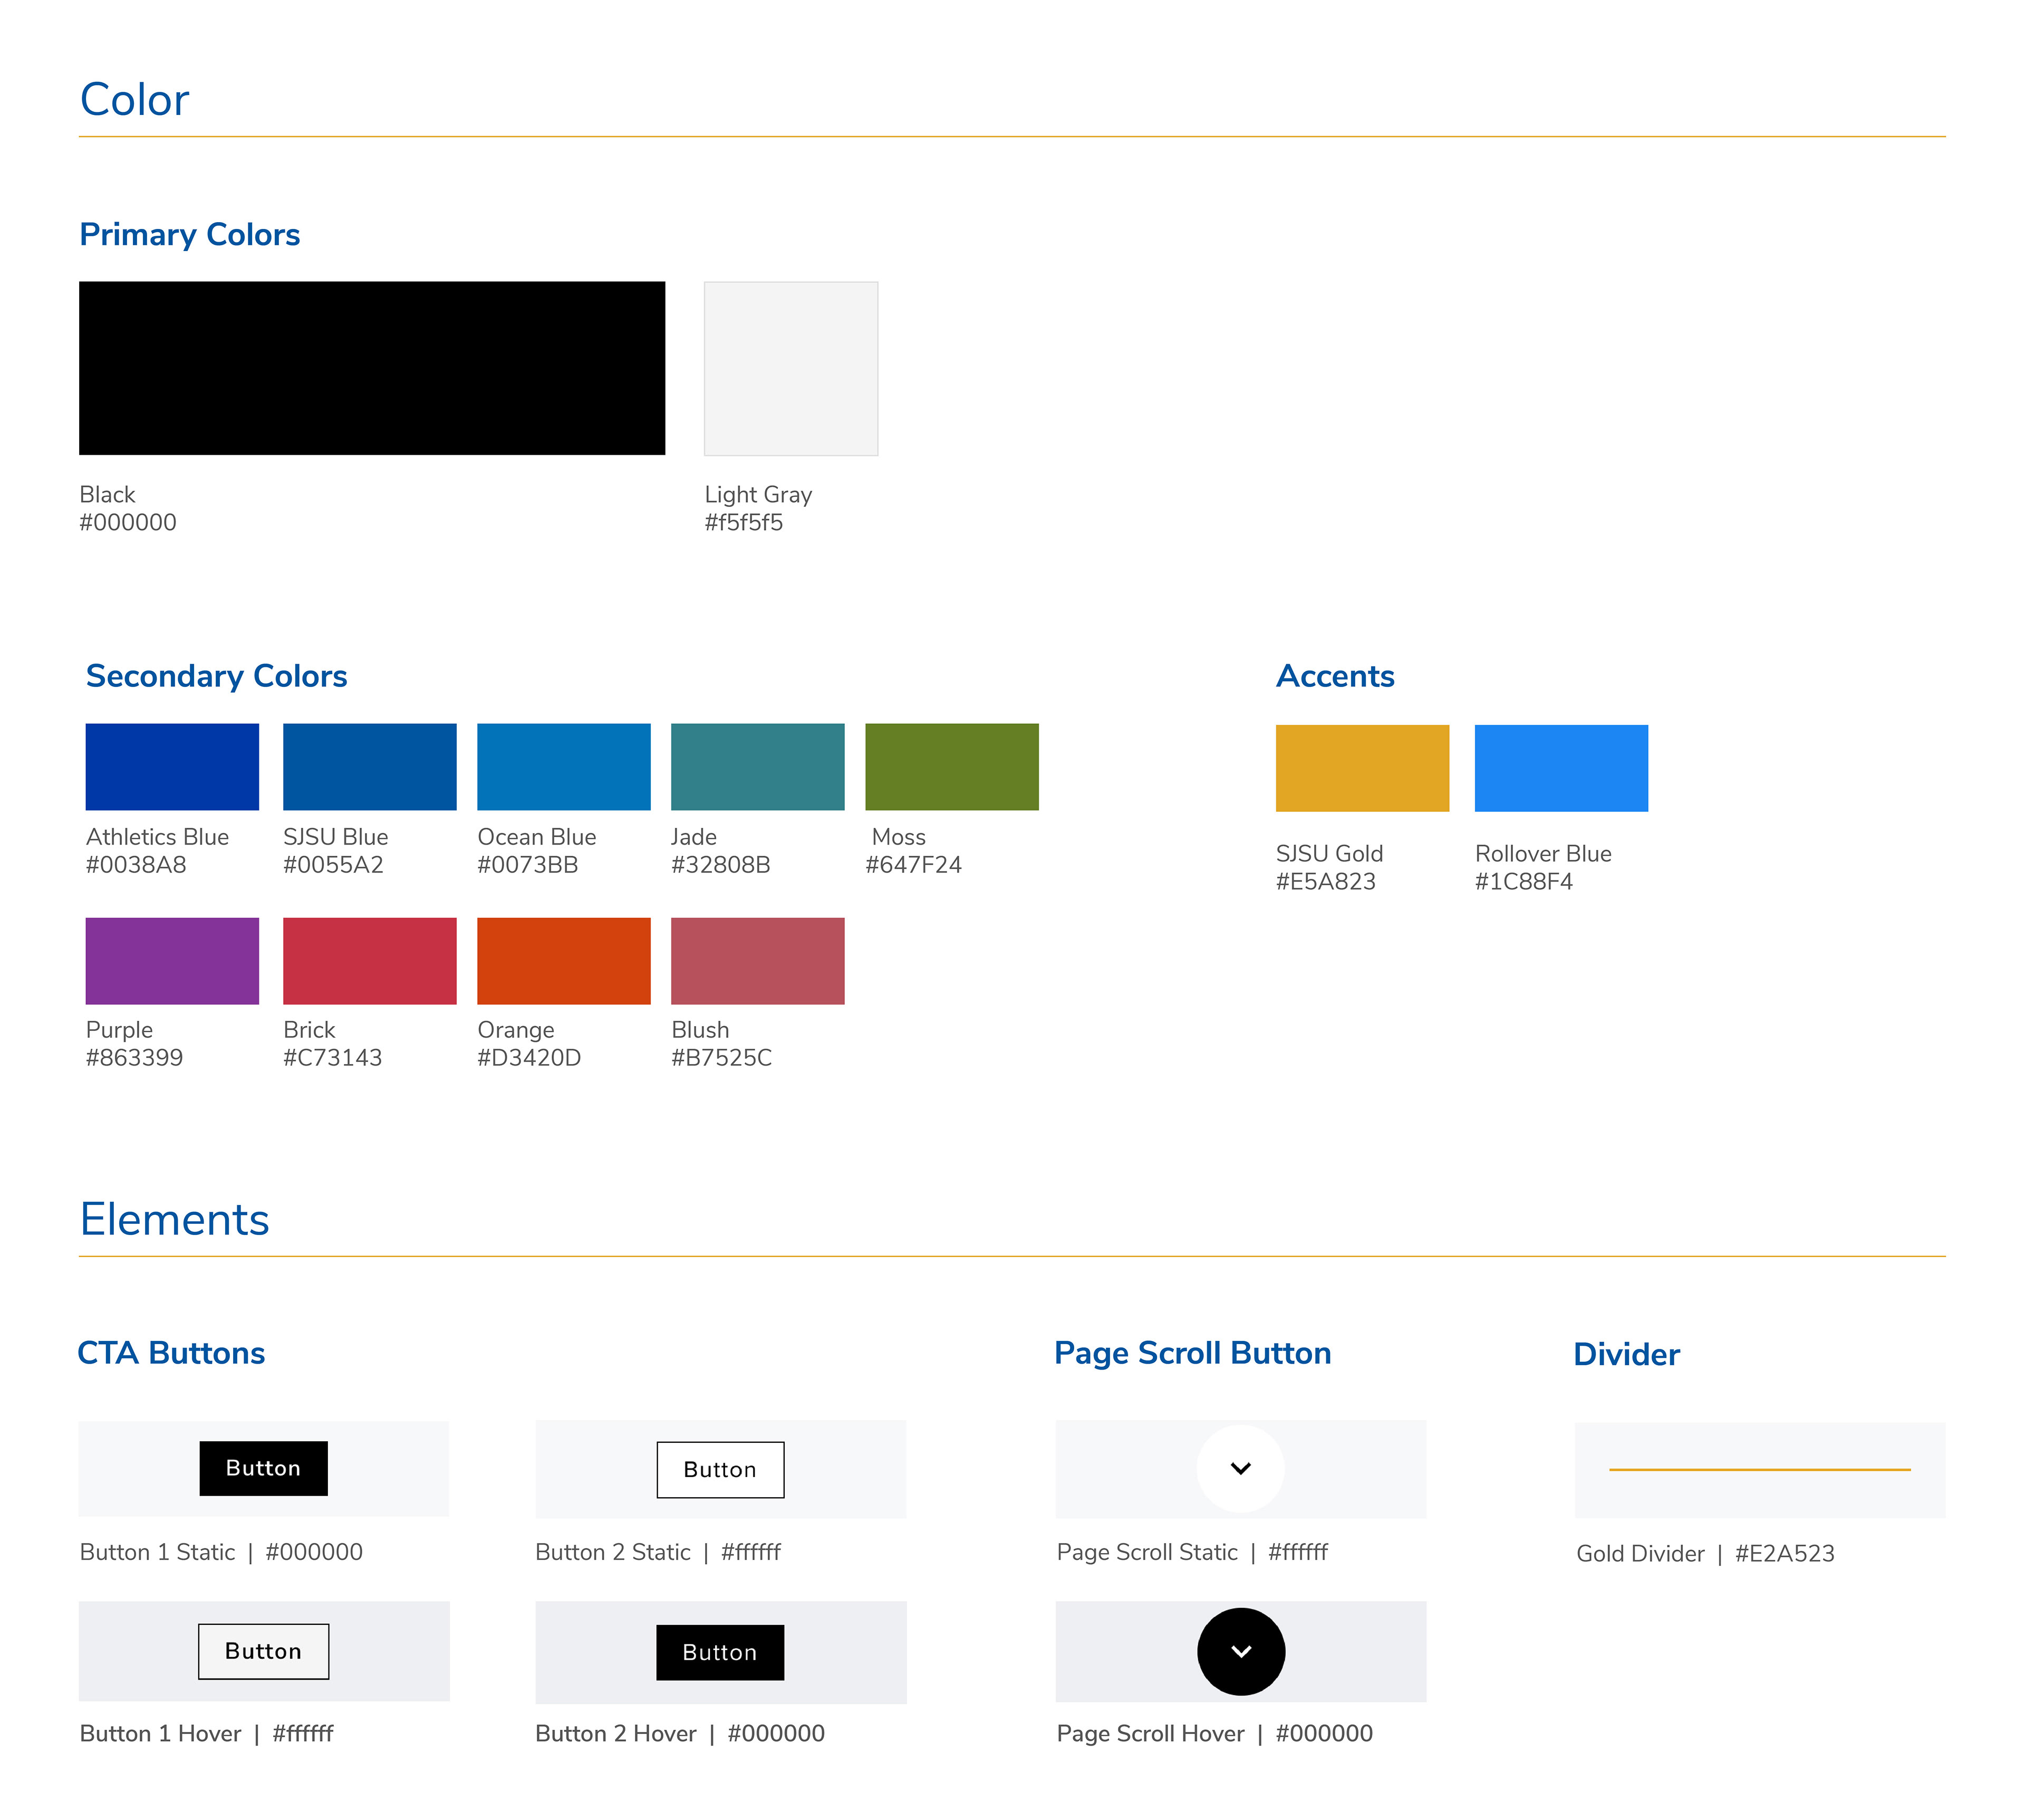The width and height of the screenshot is (2025, 1820).
Task: Pick the Athletics Blue swatch
Action: pos(172,767)
